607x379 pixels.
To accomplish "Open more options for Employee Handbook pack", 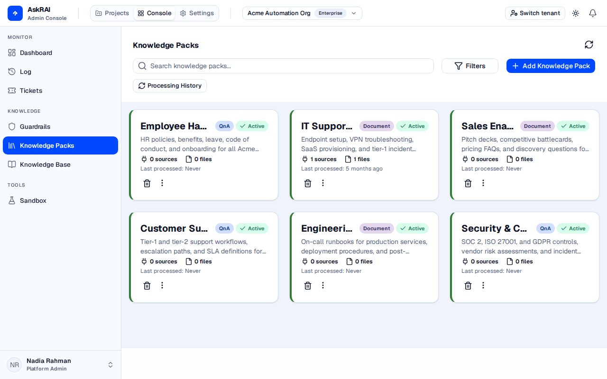I will pyautogui.click(x=162, y=183).
